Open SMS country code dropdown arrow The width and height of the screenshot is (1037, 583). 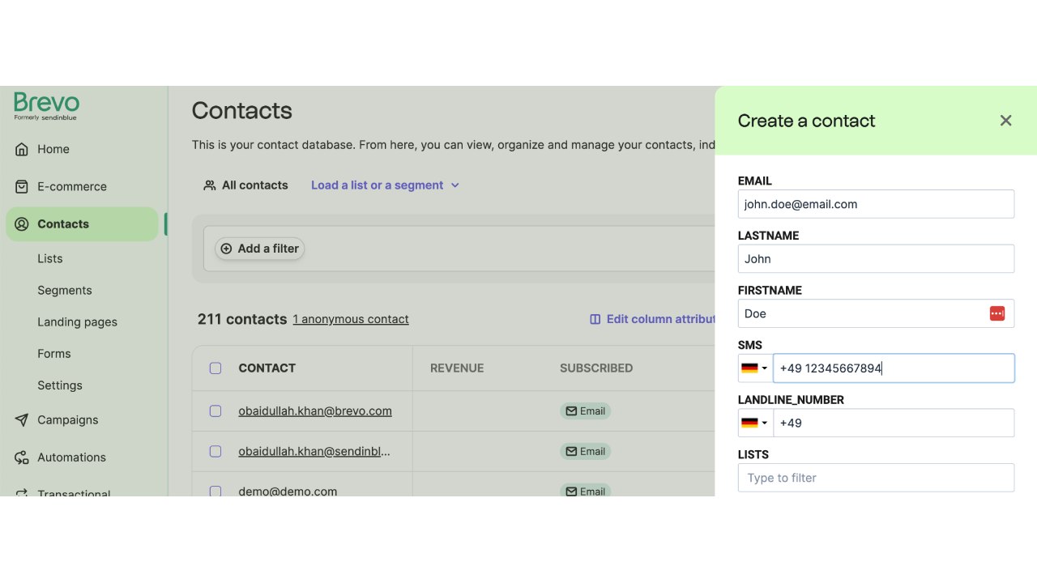click(x=764, y=368)
